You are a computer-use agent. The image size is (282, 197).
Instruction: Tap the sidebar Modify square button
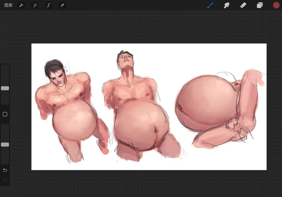5,114
